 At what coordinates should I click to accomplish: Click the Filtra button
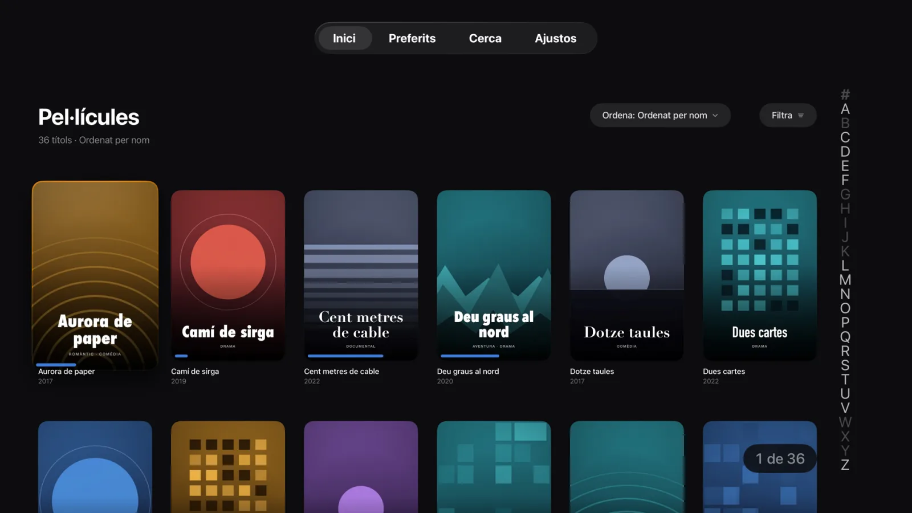[788, 115]
